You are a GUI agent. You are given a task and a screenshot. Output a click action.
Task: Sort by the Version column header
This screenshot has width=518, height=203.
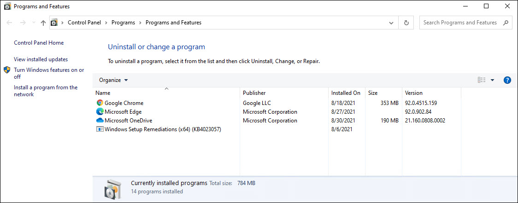tap(431, 93)
